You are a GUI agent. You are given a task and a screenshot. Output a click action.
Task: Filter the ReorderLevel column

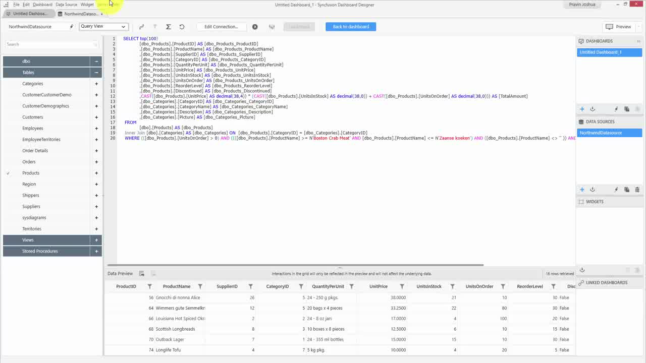pos(553,286)
